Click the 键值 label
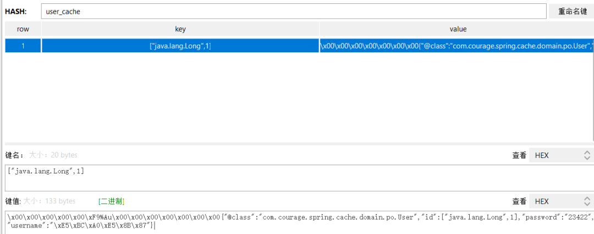The image size is (594, 234). [13, 201]
